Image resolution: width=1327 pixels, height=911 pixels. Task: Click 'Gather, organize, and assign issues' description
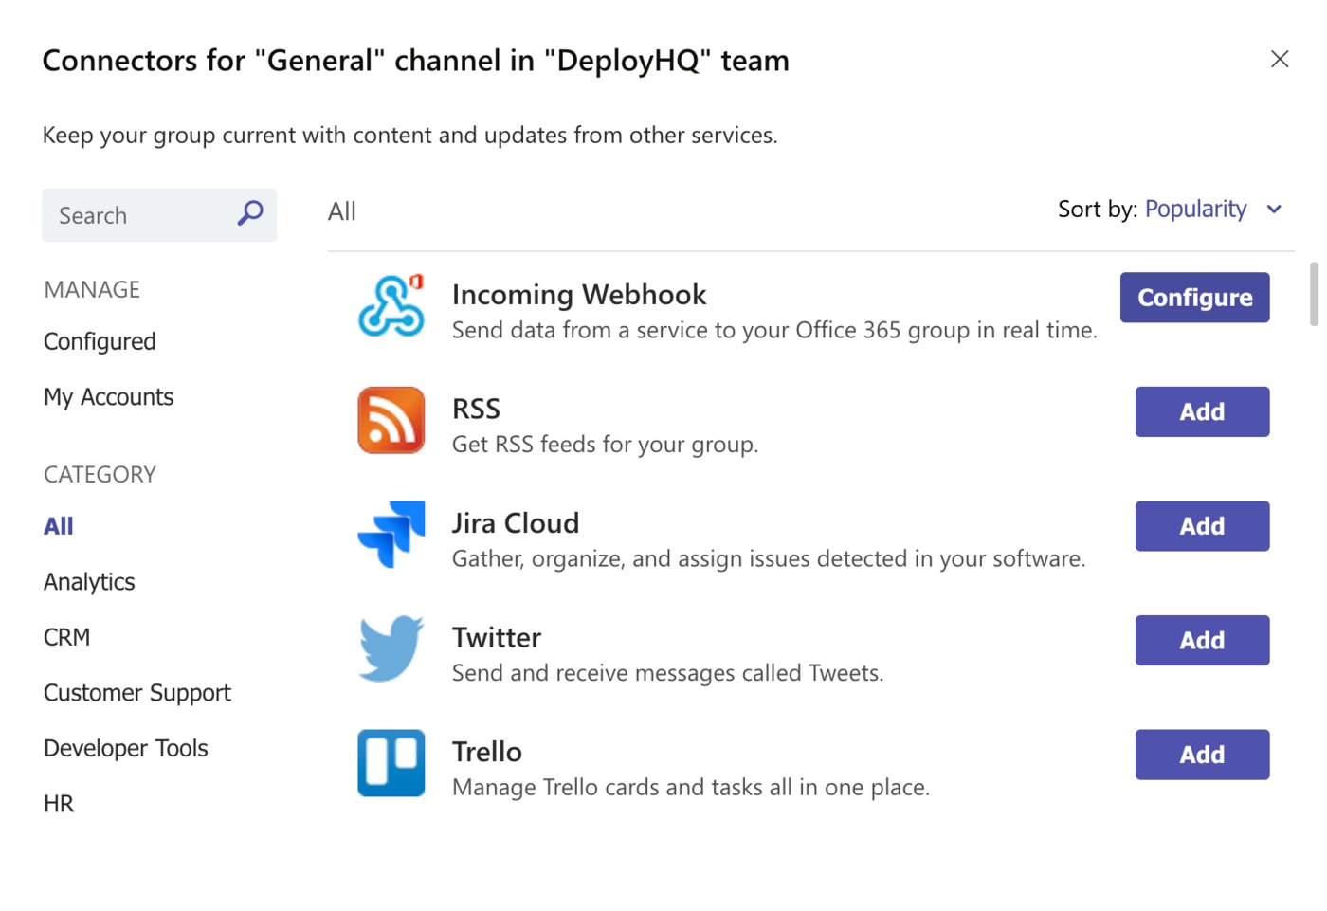[x=769, y=559]
